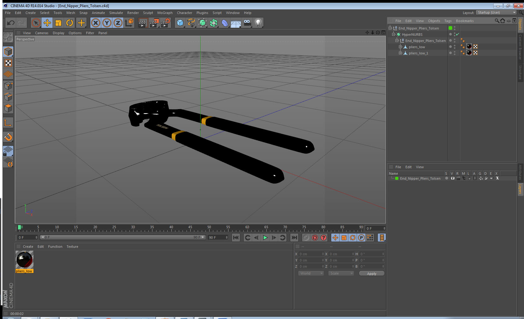Expand the pliers_low object
This screenshot has height=319, width=524.
coord(400,47)
